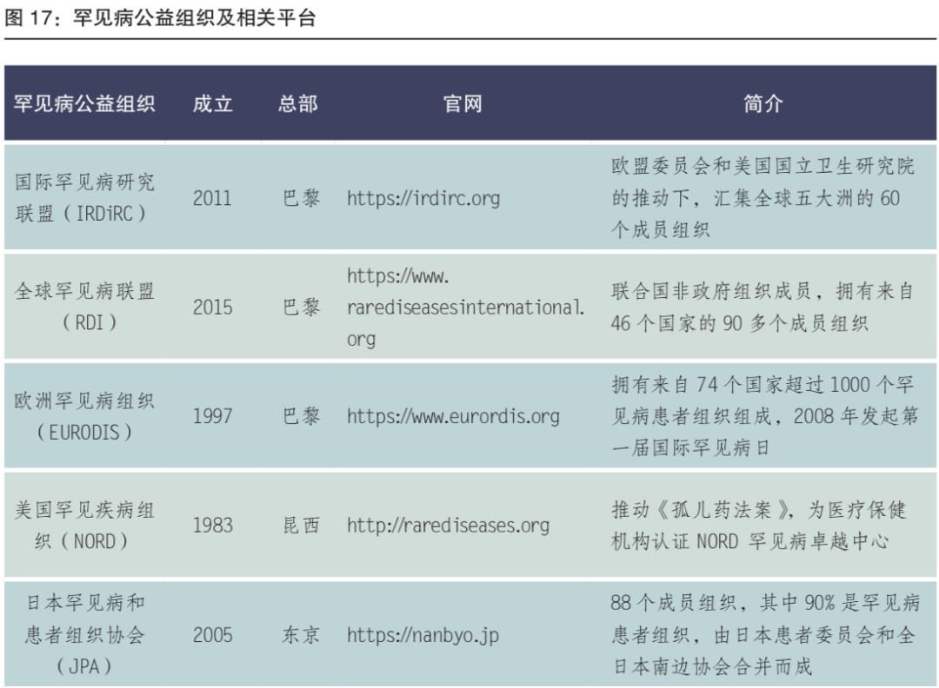Click the 全球罕见病联盟 (RDI) cell
The height and width of the screenshot is (688, 939).
click(x=84, y=308)
